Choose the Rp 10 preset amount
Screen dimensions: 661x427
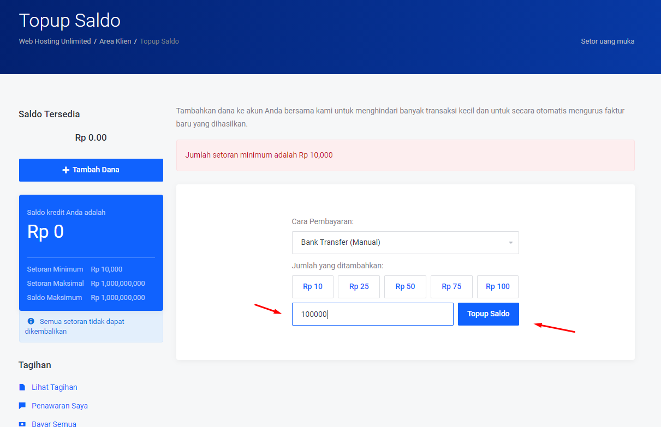click(x=313, y=287)
